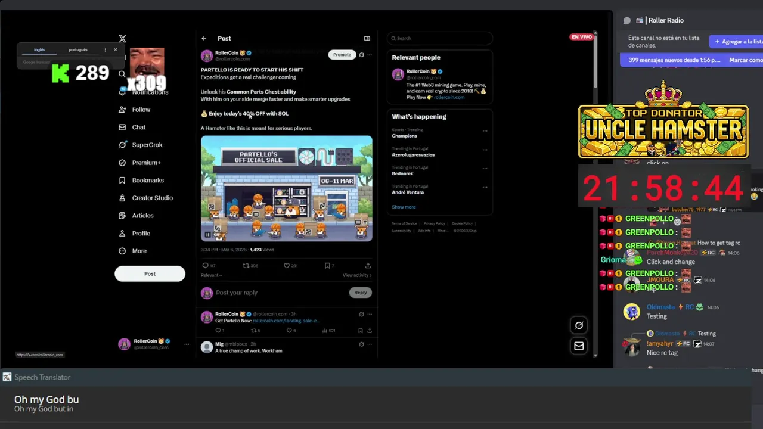
Task: Open rollercoin.com/landing-sale link in reply
Action: [x=286, y=321]
